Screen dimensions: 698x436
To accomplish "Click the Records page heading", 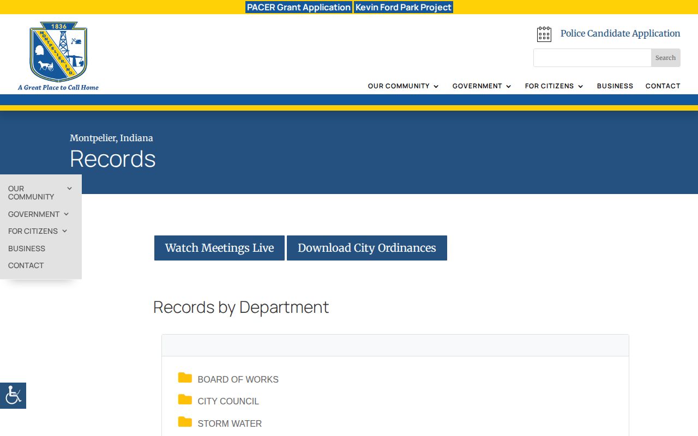I will coord(113,159).
